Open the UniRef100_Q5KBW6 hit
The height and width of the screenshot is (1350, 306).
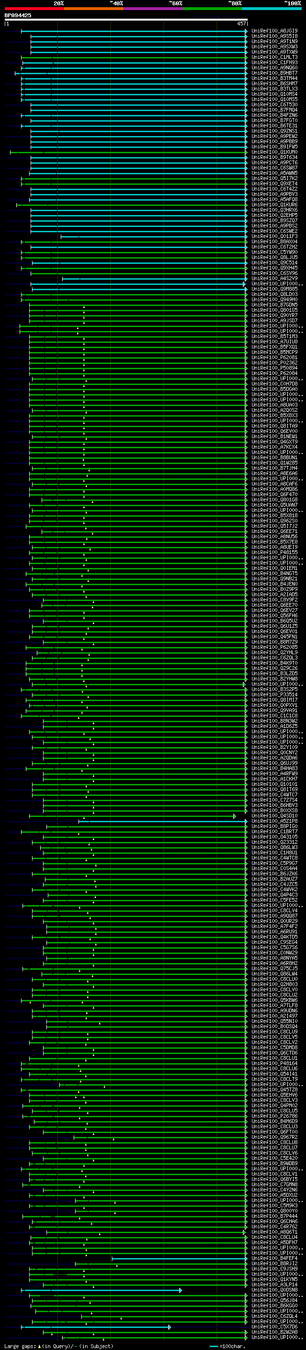coord(274,1000)
